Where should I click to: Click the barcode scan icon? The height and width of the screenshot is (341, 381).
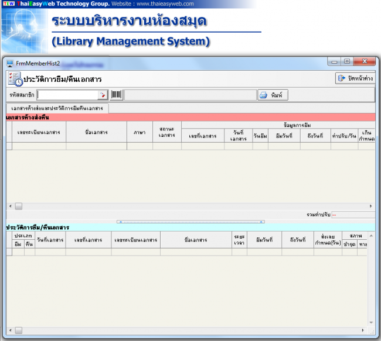click(117, 95)
